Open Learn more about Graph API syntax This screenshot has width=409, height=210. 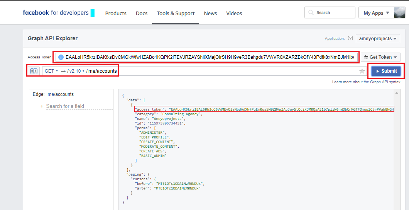pos(366,82)
